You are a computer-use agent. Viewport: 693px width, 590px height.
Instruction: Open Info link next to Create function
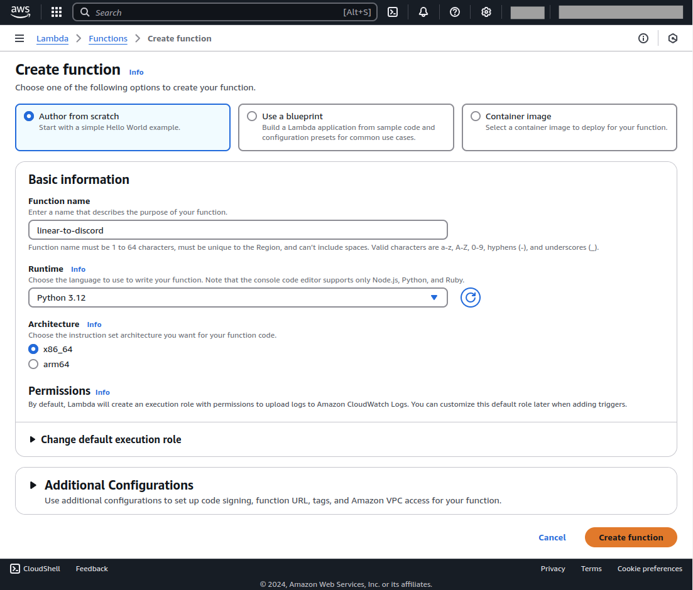click(136, 72)
